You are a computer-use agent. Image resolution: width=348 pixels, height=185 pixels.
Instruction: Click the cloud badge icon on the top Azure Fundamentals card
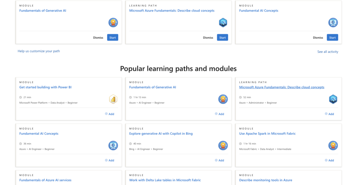[223, 23]
